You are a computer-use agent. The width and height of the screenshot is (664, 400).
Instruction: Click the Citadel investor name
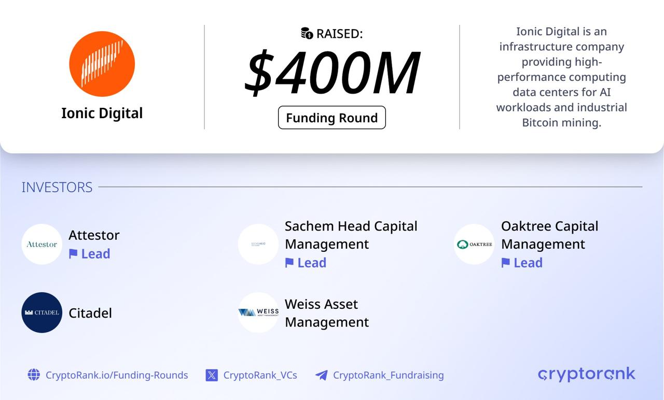click(x=90, y=313)
